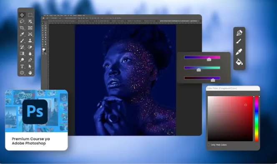Select the Clone Stamp tool
Screen dimensions: 277x164
pyautogui.click(x=30, y=40)
